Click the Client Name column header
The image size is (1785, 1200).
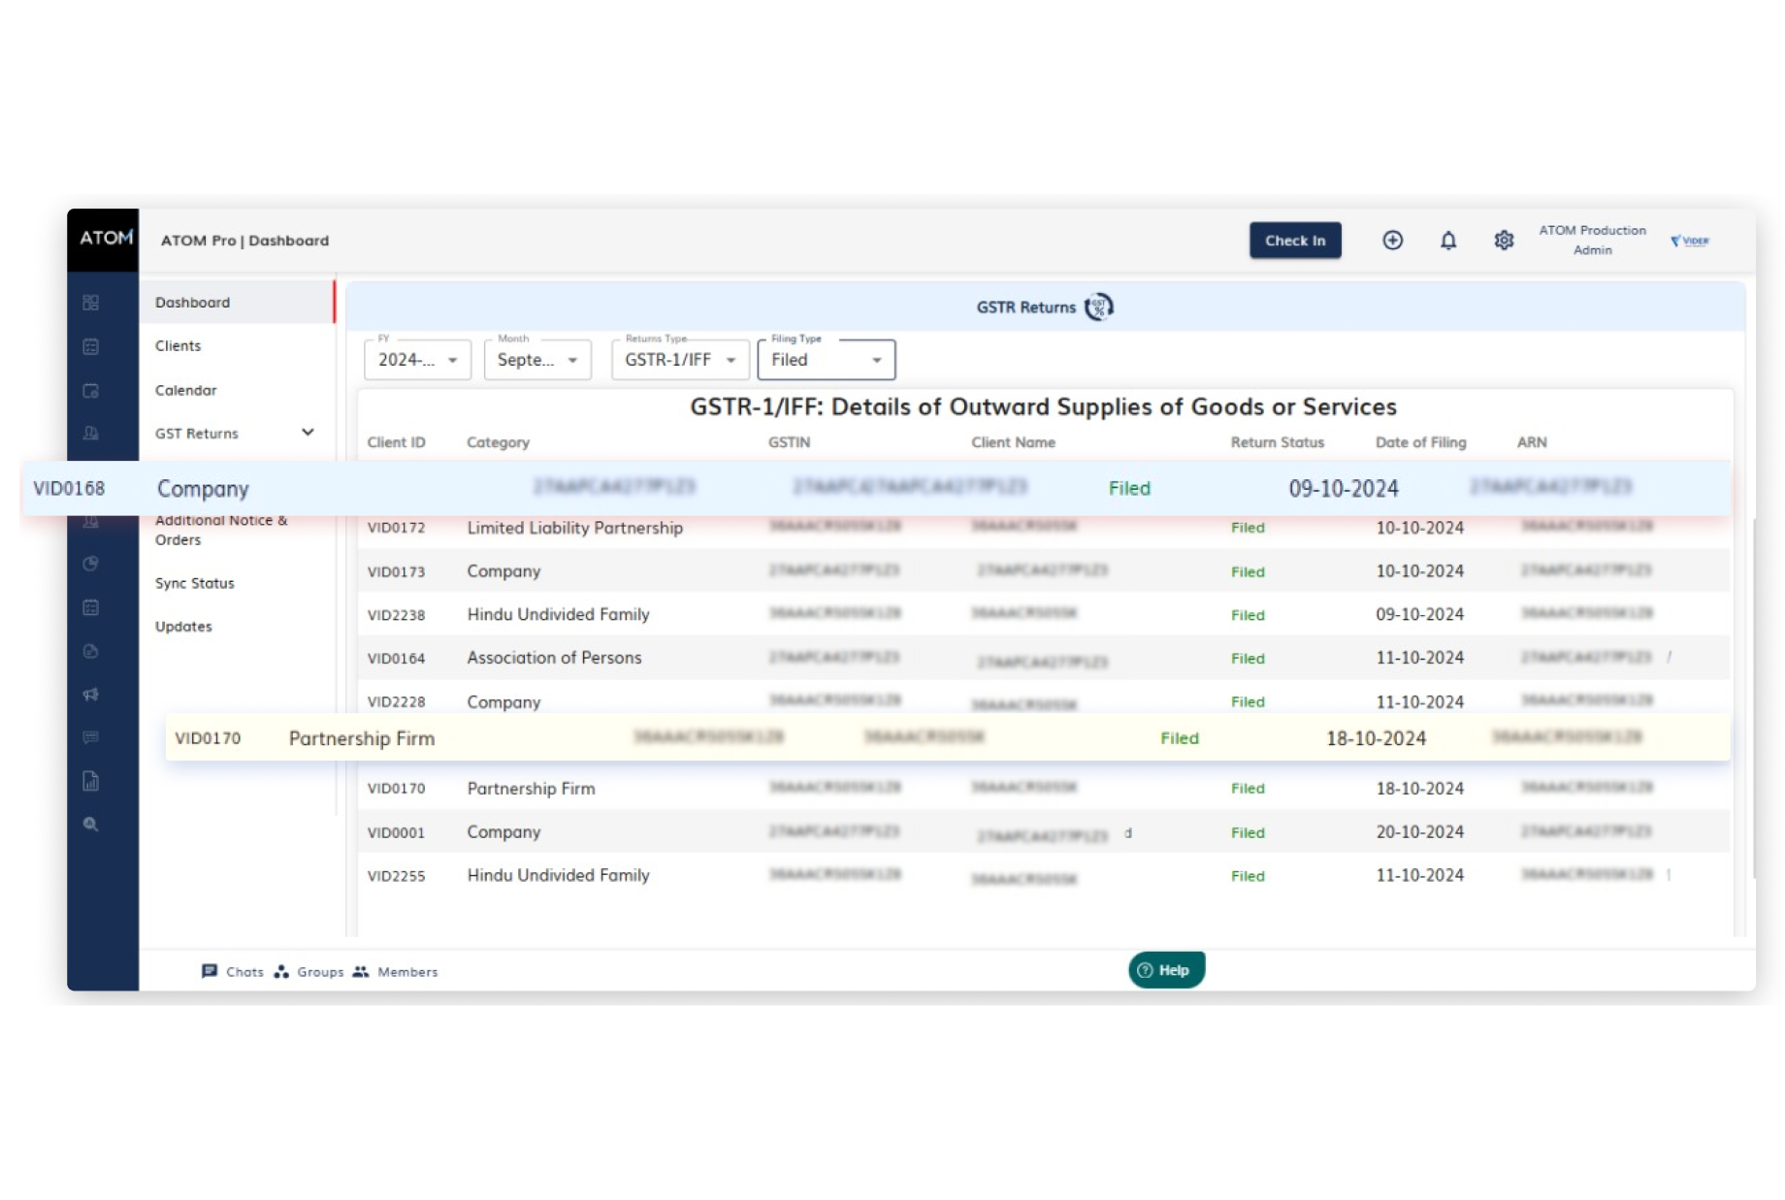point(1013,442)
